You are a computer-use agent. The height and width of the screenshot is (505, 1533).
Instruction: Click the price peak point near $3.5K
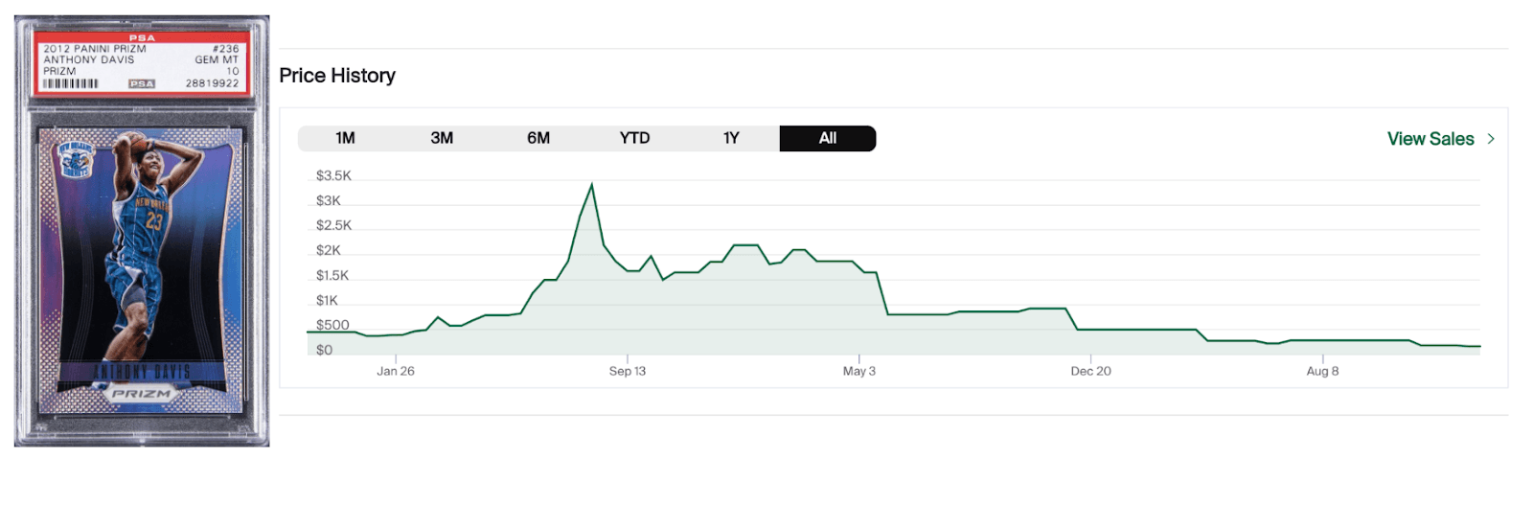pyautogui.click(x=591, y=184)
